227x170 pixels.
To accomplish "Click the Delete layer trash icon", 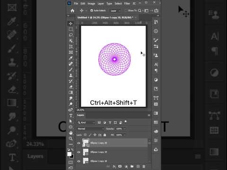I will (x=144, y=166).
